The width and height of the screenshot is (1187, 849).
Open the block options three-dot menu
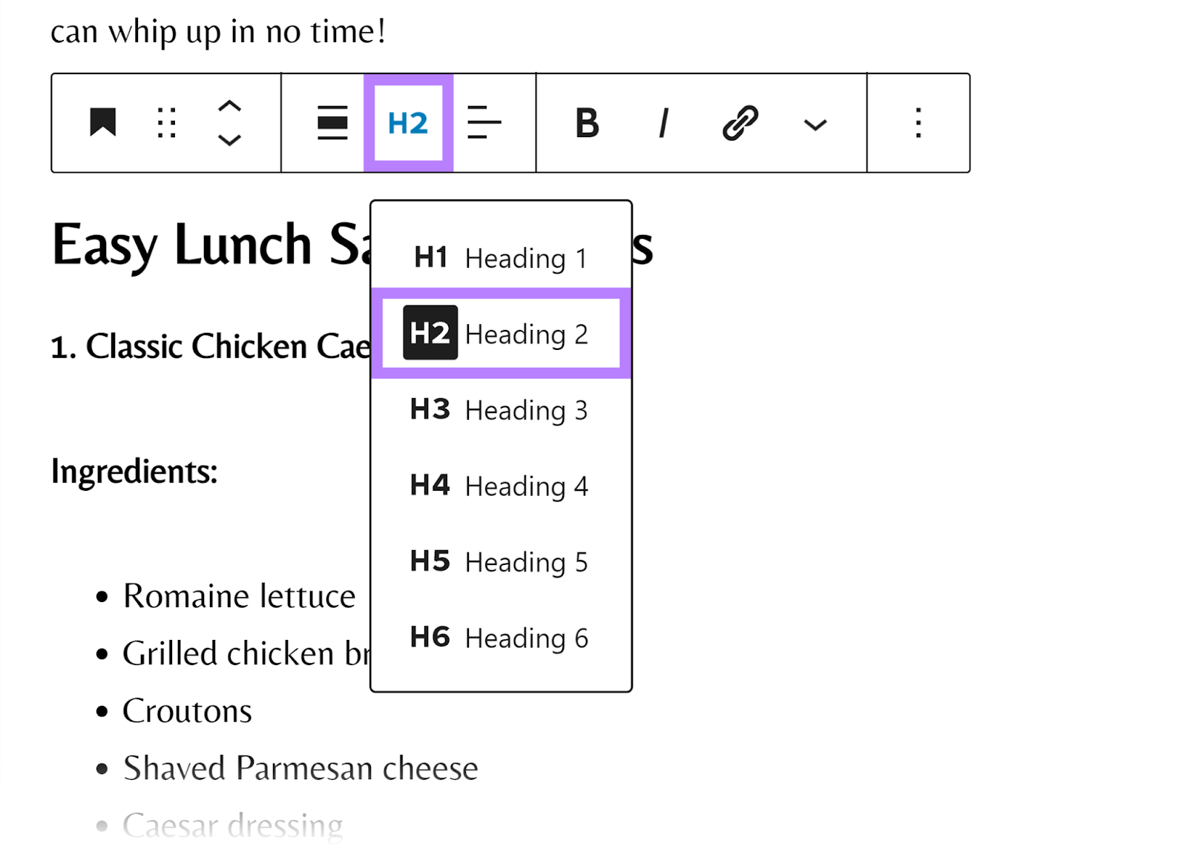point(918,122)
